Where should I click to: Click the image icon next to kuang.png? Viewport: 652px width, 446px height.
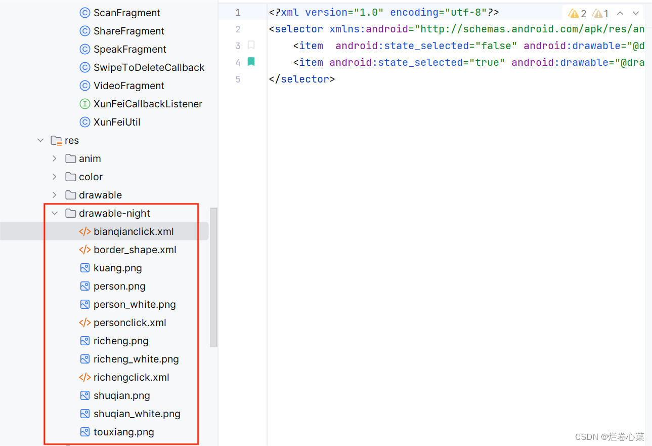pos(84,268)
